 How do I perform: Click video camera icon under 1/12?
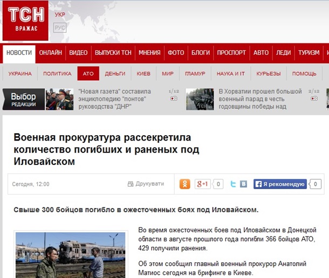[x=174, y=99]
